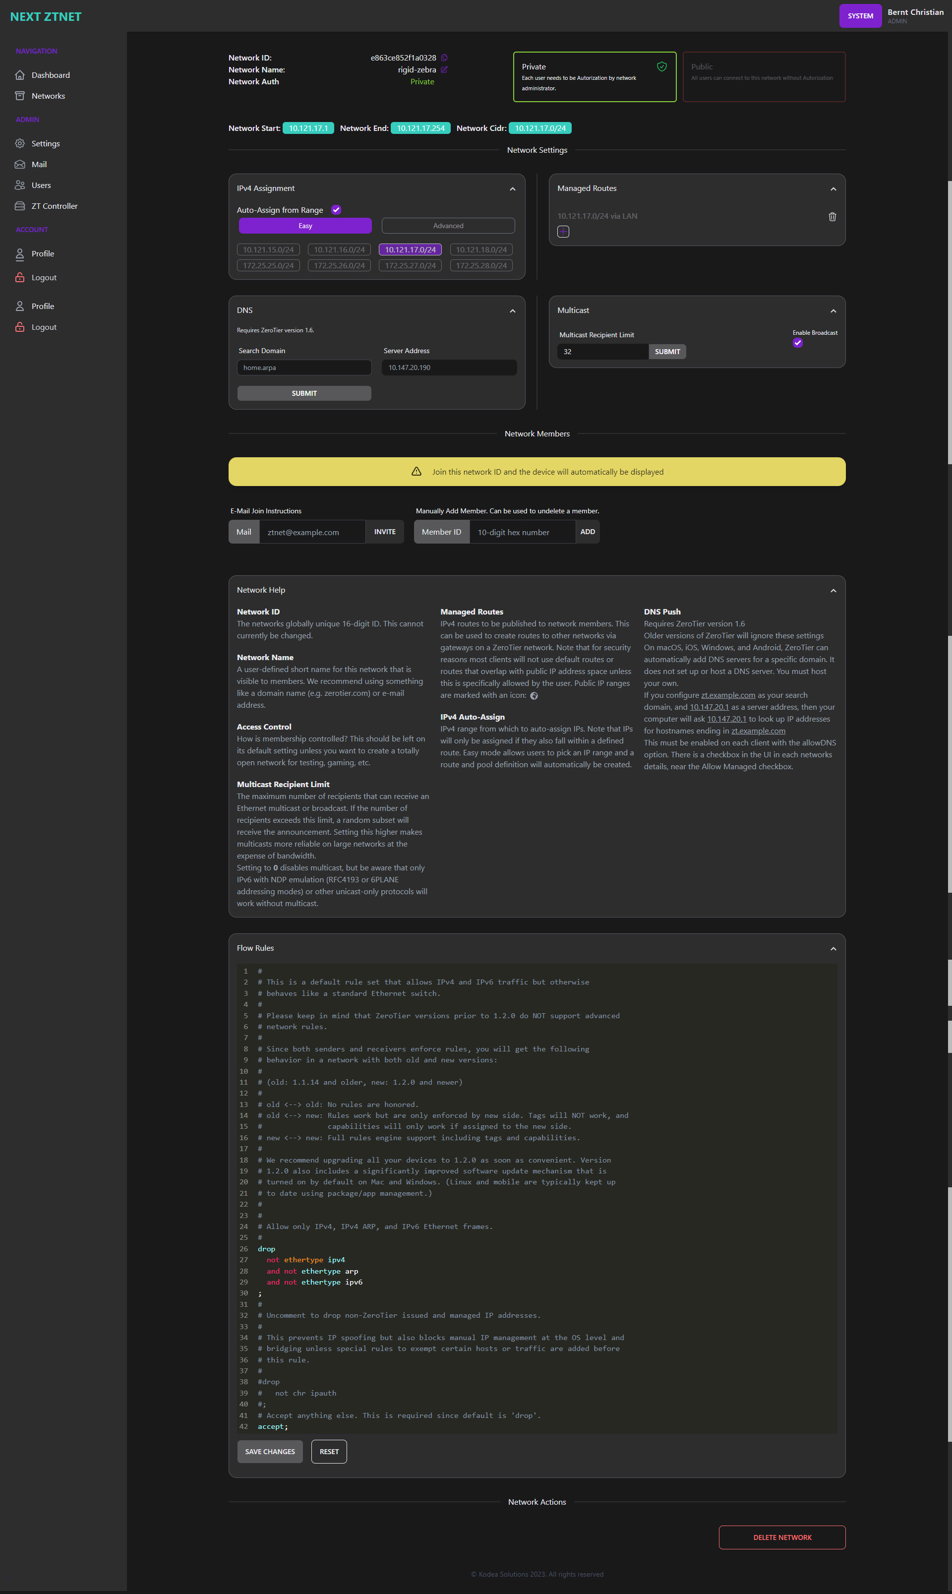Click the Settings gear icon in the sidebar
The image size is (952, 1594).
coord(20,144)
